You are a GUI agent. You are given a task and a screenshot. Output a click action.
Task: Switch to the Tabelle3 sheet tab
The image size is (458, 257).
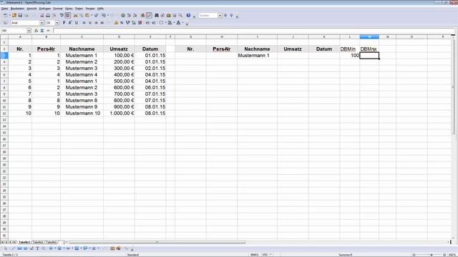point(51,242)
